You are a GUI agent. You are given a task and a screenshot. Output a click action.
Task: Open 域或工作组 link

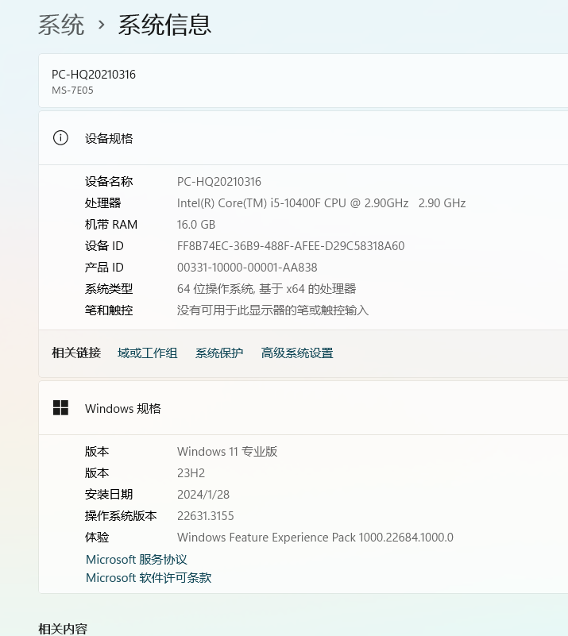coord(147,353)
